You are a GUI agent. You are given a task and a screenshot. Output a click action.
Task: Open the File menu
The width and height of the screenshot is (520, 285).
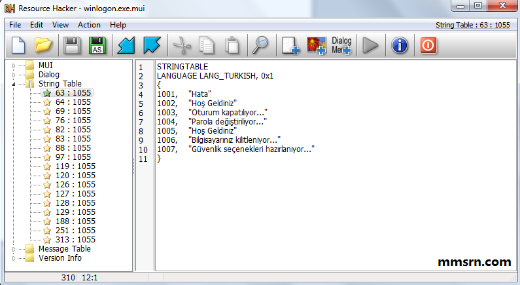[15, 25]
